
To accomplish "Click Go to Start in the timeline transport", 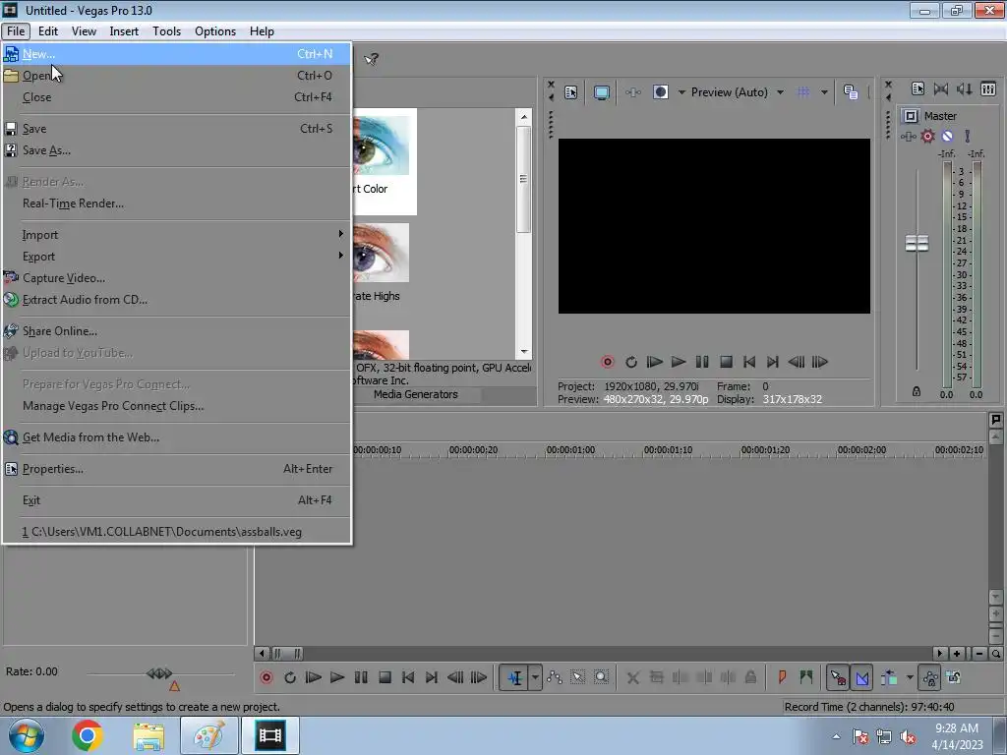I will click(408, 677).
